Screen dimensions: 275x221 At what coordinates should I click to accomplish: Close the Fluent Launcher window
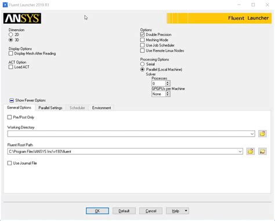267,5
